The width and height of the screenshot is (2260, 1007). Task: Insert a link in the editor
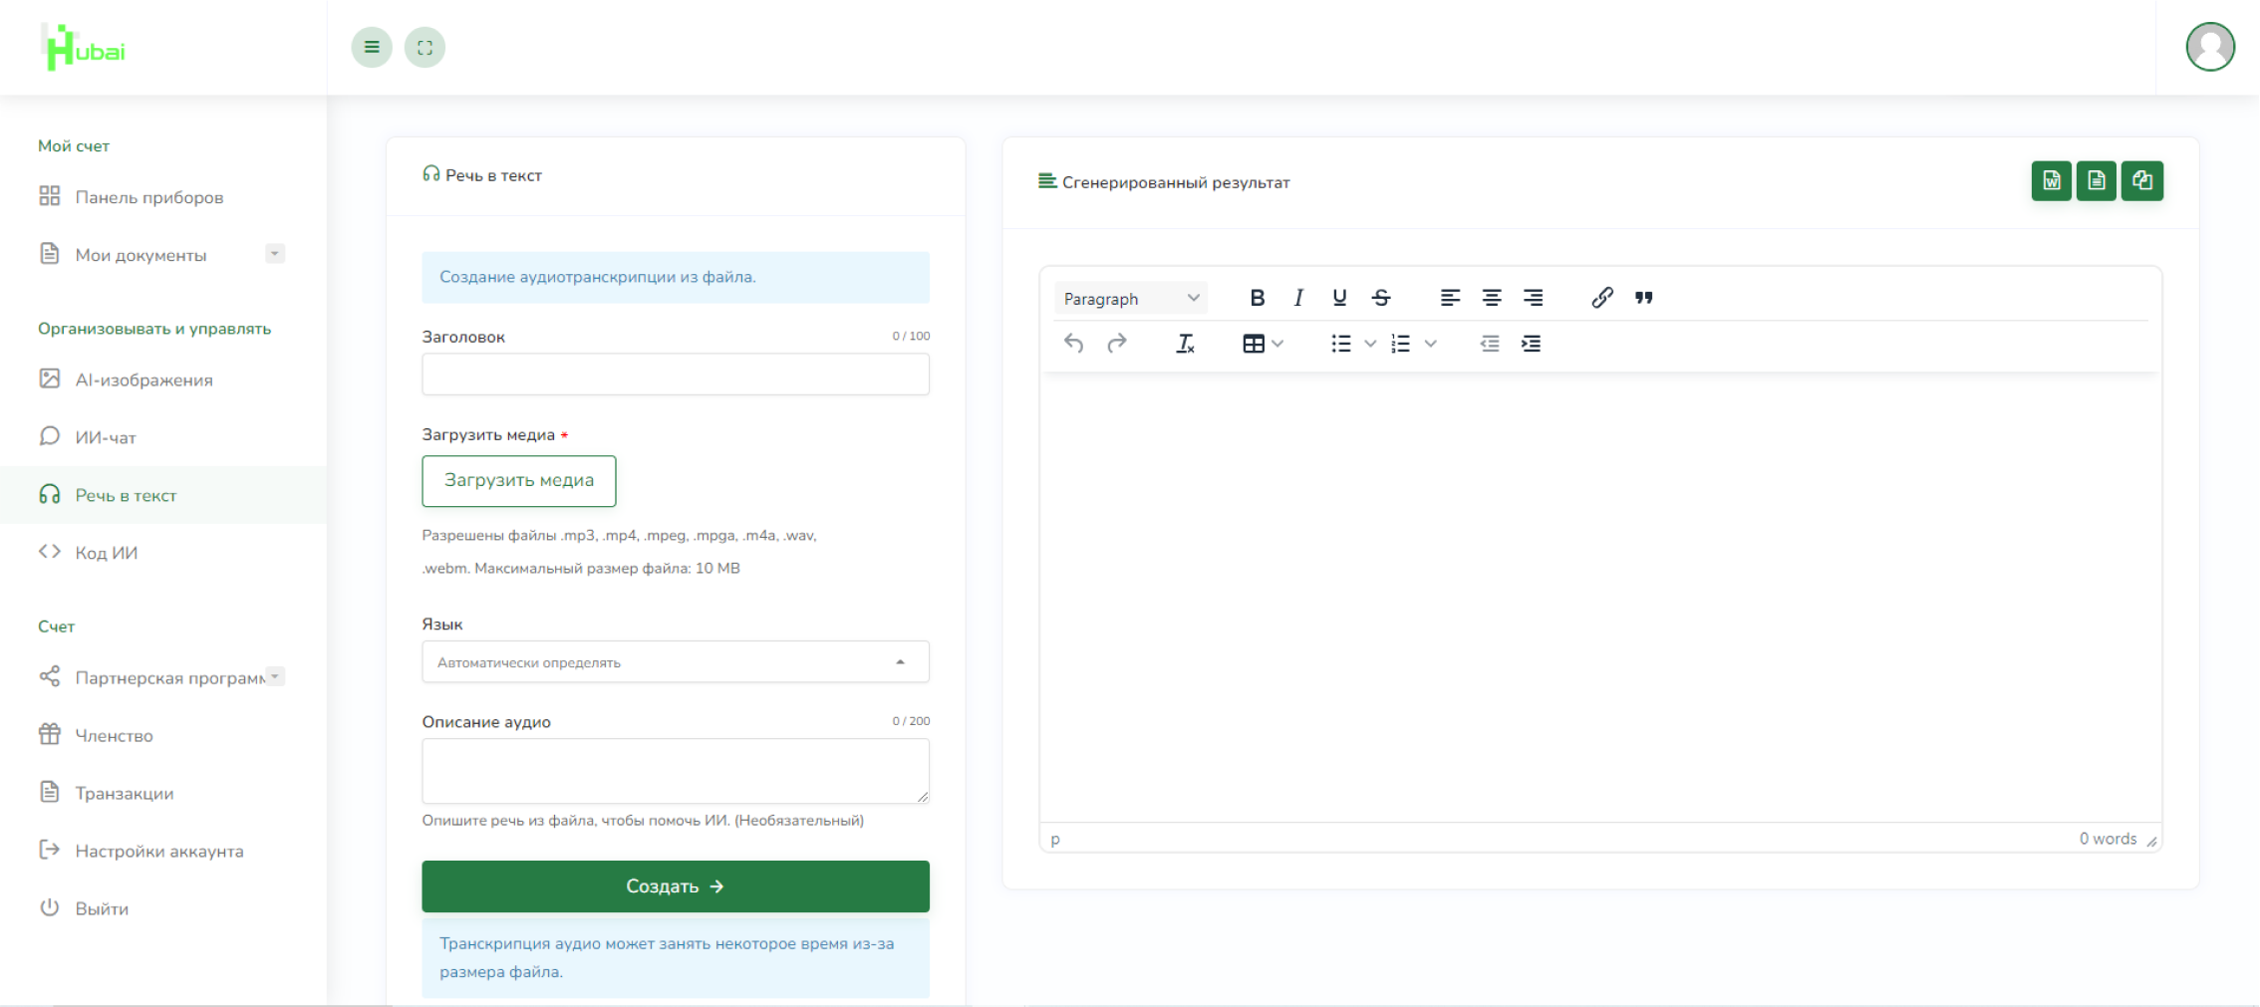point(1601,298)
